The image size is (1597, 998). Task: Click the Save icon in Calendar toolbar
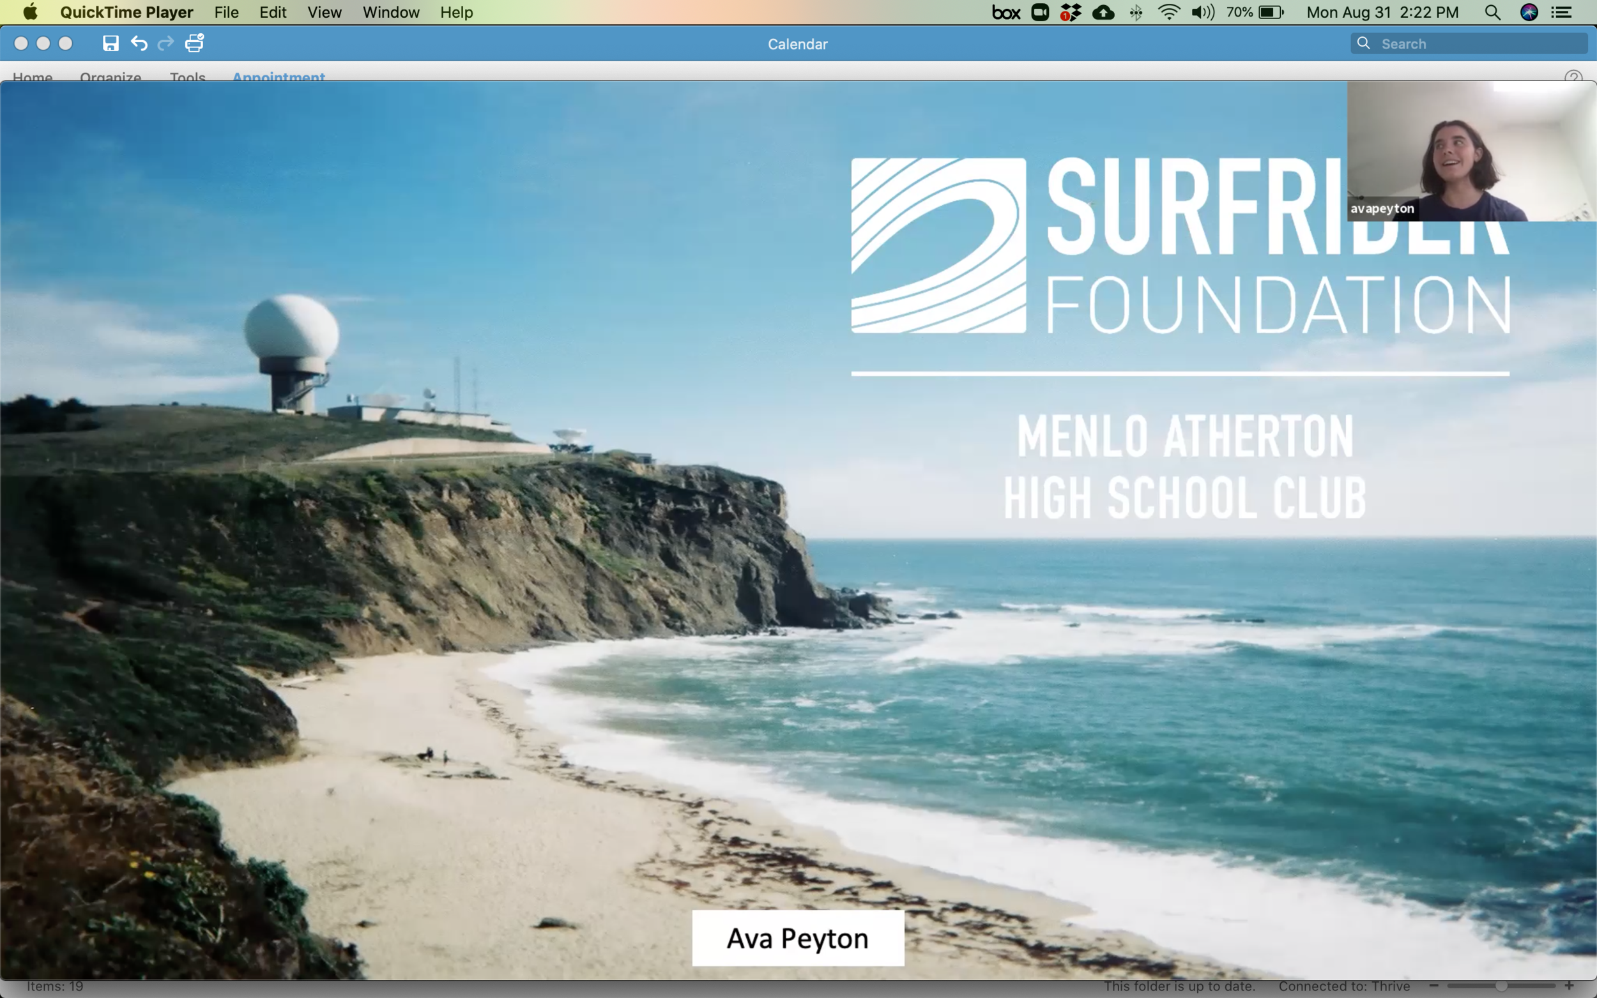point(111,43)
